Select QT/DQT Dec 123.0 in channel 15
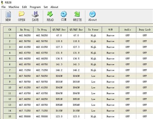 tap(59, 116)
